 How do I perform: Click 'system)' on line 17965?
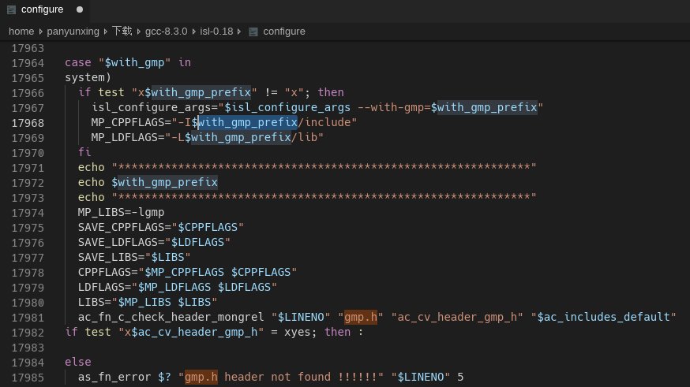click(88, 77)
